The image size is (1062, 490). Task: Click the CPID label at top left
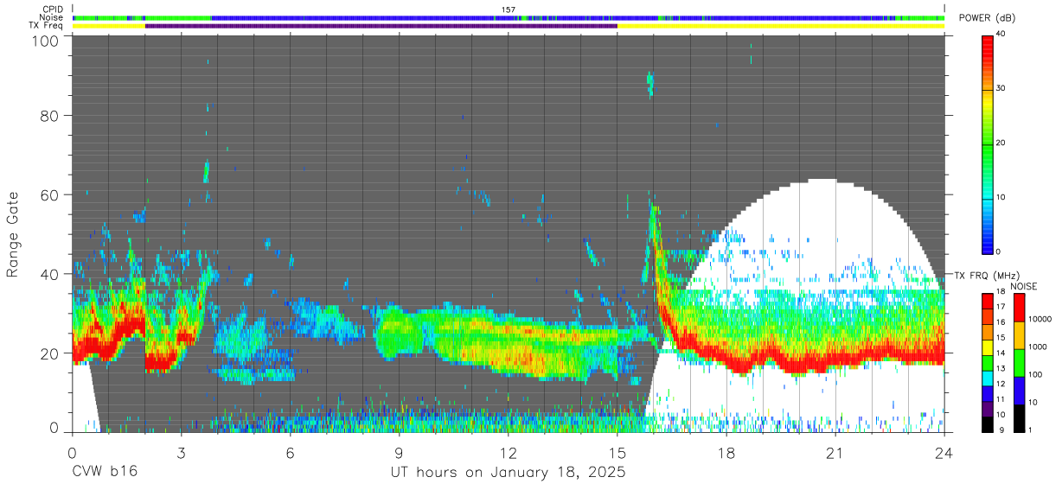click(x=54, y=10)
